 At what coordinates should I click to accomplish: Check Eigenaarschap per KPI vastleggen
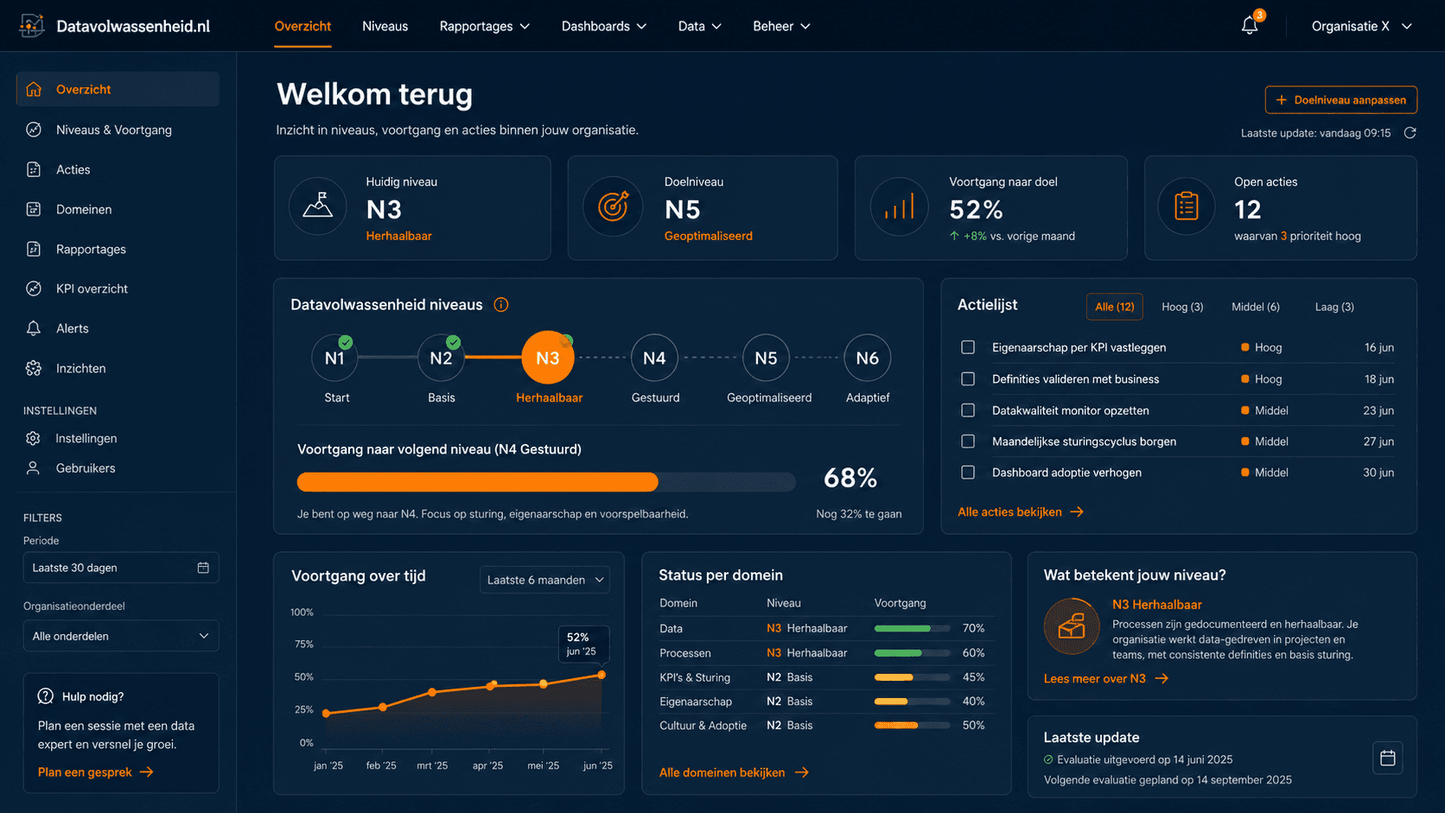point(968,347)
